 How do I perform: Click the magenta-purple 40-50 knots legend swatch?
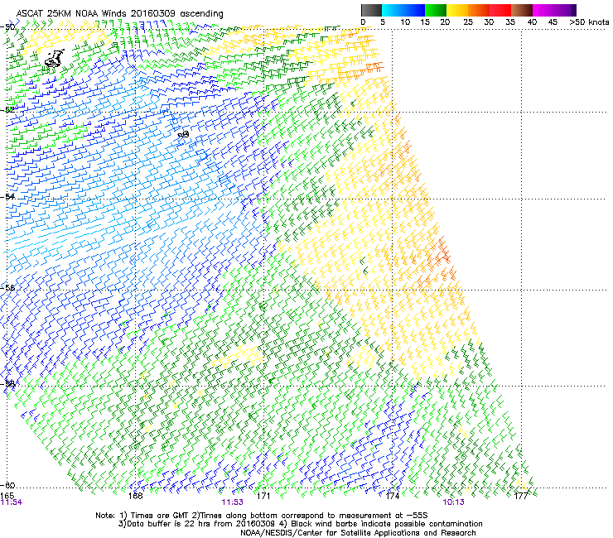[554, 10]
